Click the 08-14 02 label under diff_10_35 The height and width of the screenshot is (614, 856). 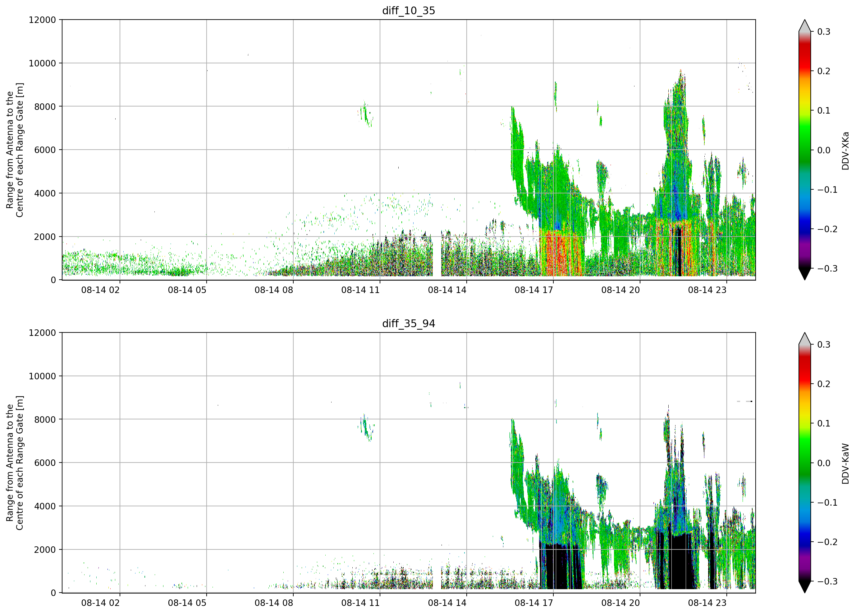point(100,290)
